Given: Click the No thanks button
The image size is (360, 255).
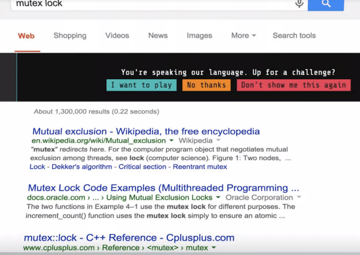Looking at the screenshot, I should tap(206, 85).
